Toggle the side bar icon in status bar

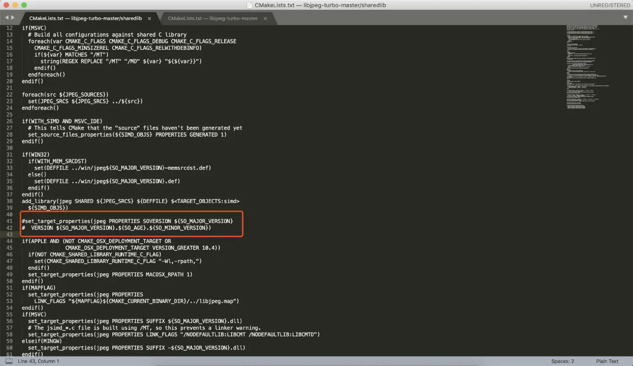(x=9, y=361)
